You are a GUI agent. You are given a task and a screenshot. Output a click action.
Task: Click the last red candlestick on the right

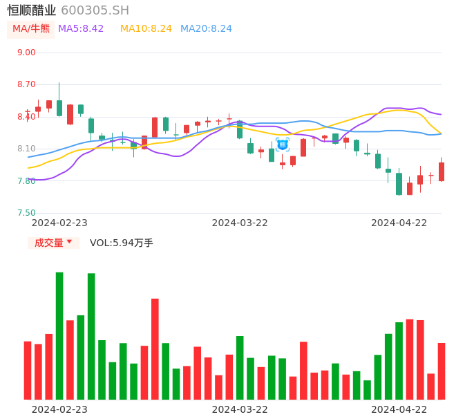point(442,171)
